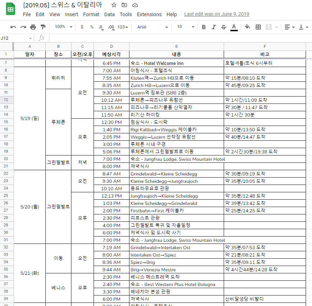Open the fill color picker
The width and height of the screenshot is (312, 306).
248,27
